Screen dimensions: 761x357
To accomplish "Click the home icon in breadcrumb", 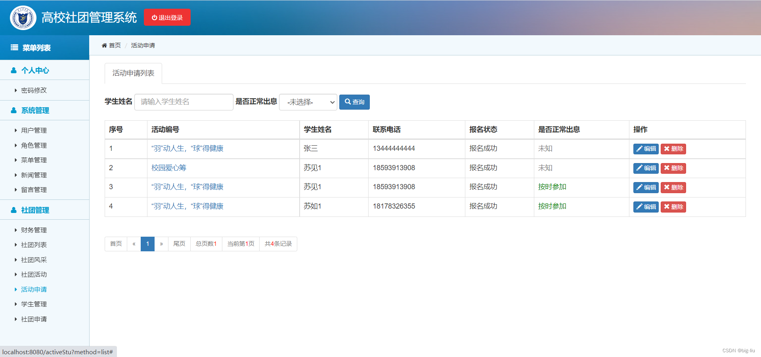I will (104, 46).
